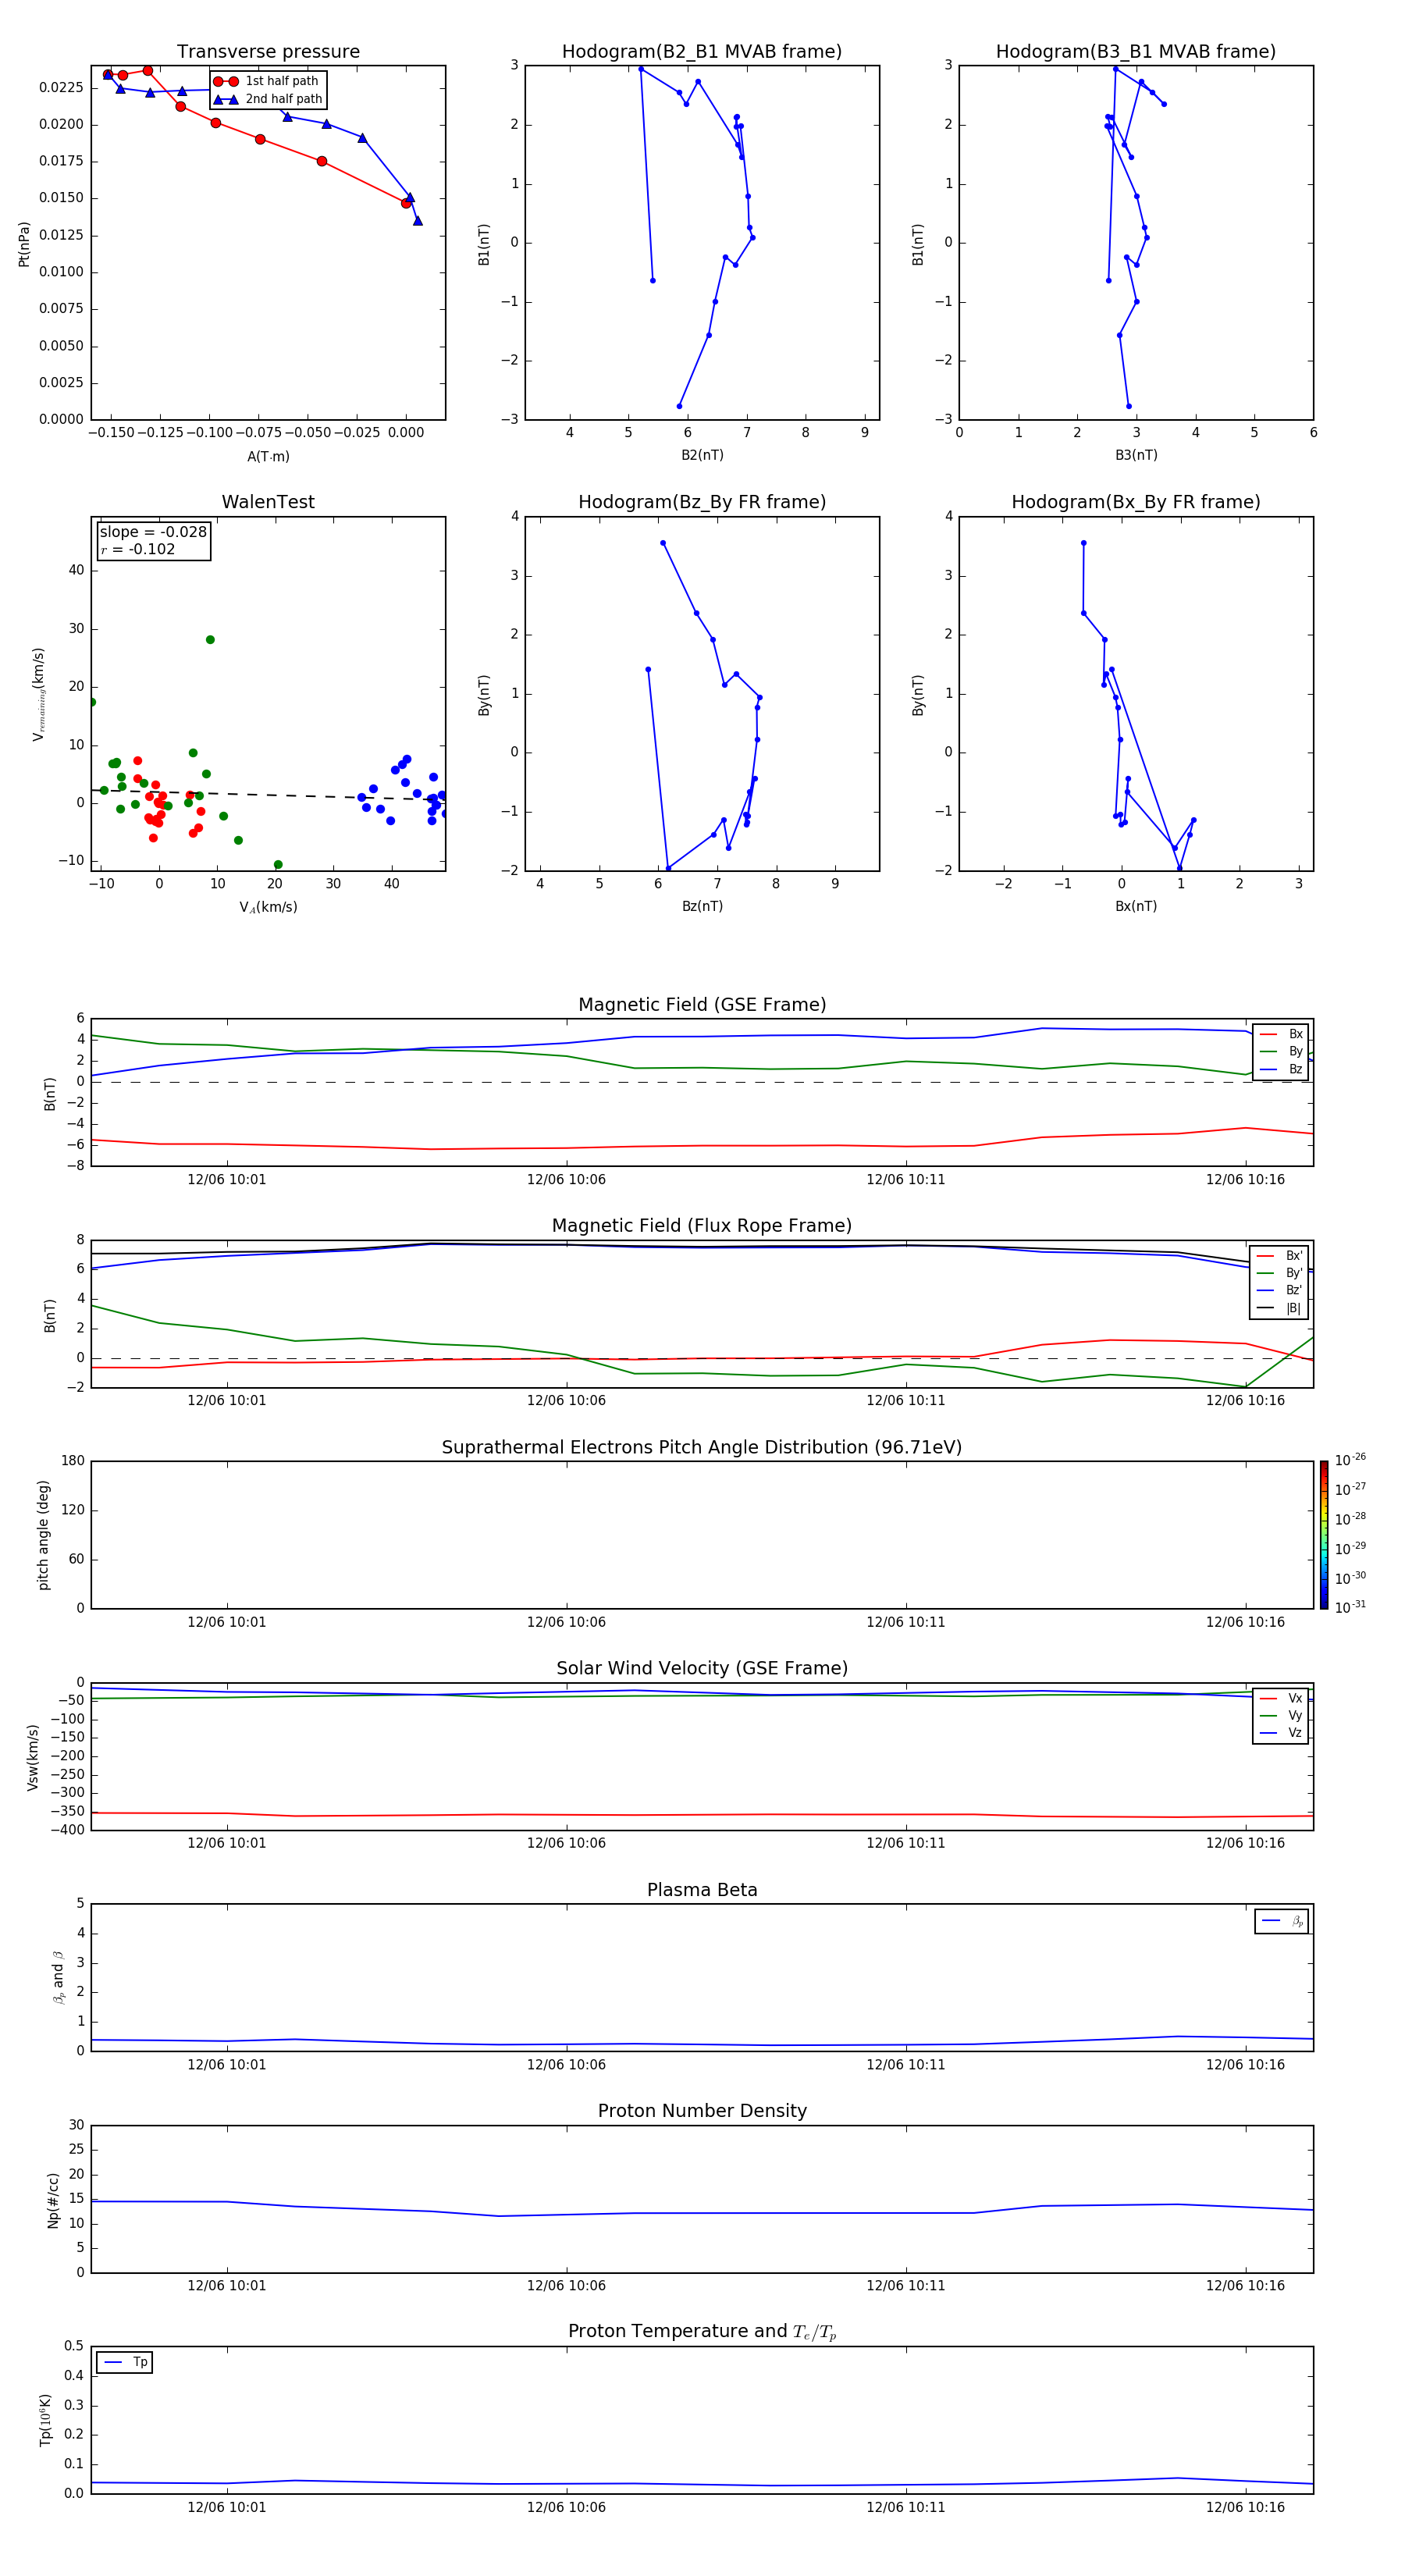Click the 'A(T·m)' x-axis label
The height and width of the screenshot is (2576, 1405).
pos(268,456)
